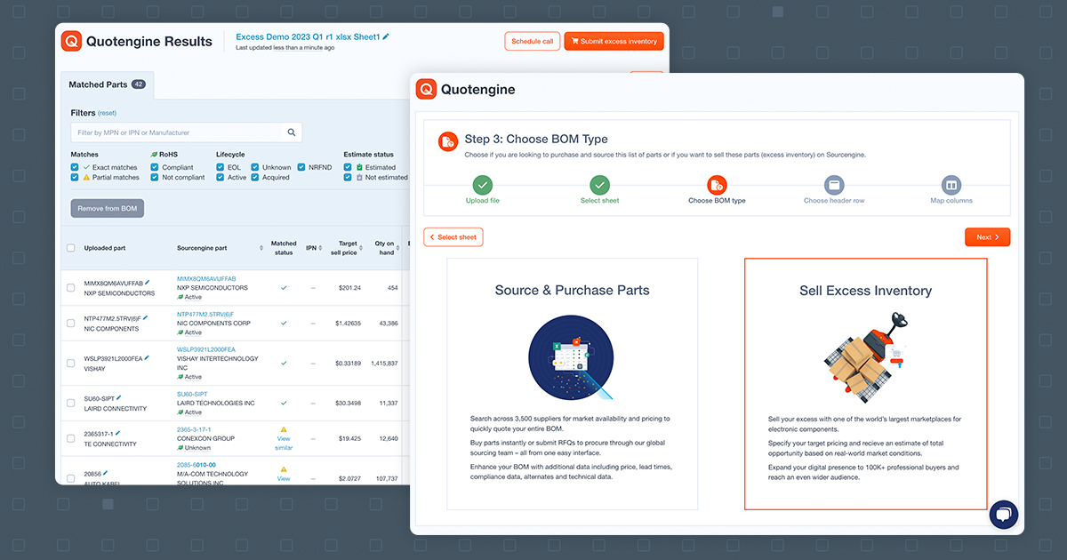Viewport: 1067px width, 560px height.
Task: Toggle the Estimated status checkbox
Action: 348,167
